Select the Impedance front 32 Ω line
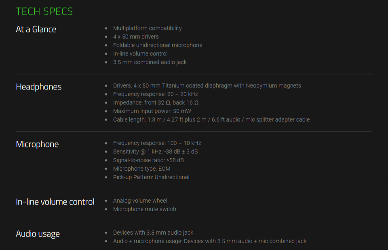Viewport: 388px width, 250px height. click(156, 103)
